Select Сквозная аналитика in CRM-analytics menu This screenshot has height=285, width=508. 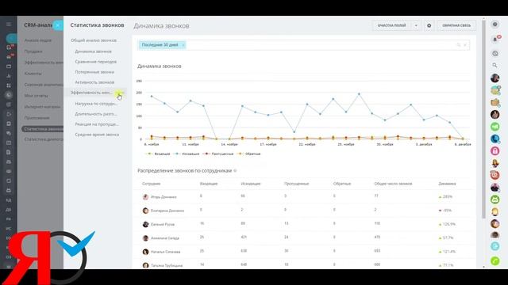click(44, 85)
